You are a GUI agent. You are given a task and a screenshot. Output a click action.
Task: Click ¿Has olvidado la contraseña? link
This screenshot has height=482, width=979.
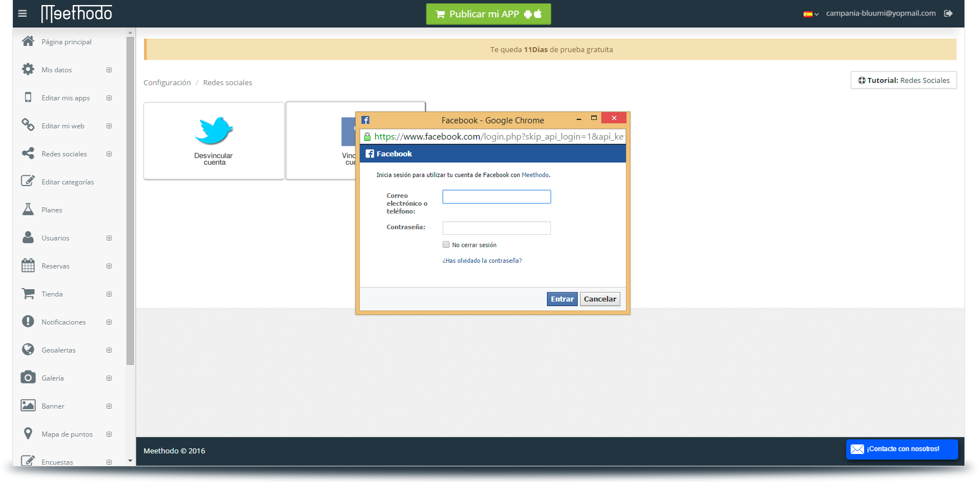pos(482,261)
